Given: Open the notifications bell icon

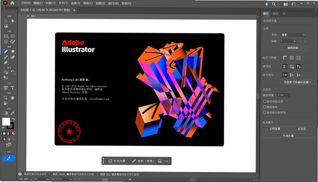Looking at the screenshot, I should coord(267,4).
